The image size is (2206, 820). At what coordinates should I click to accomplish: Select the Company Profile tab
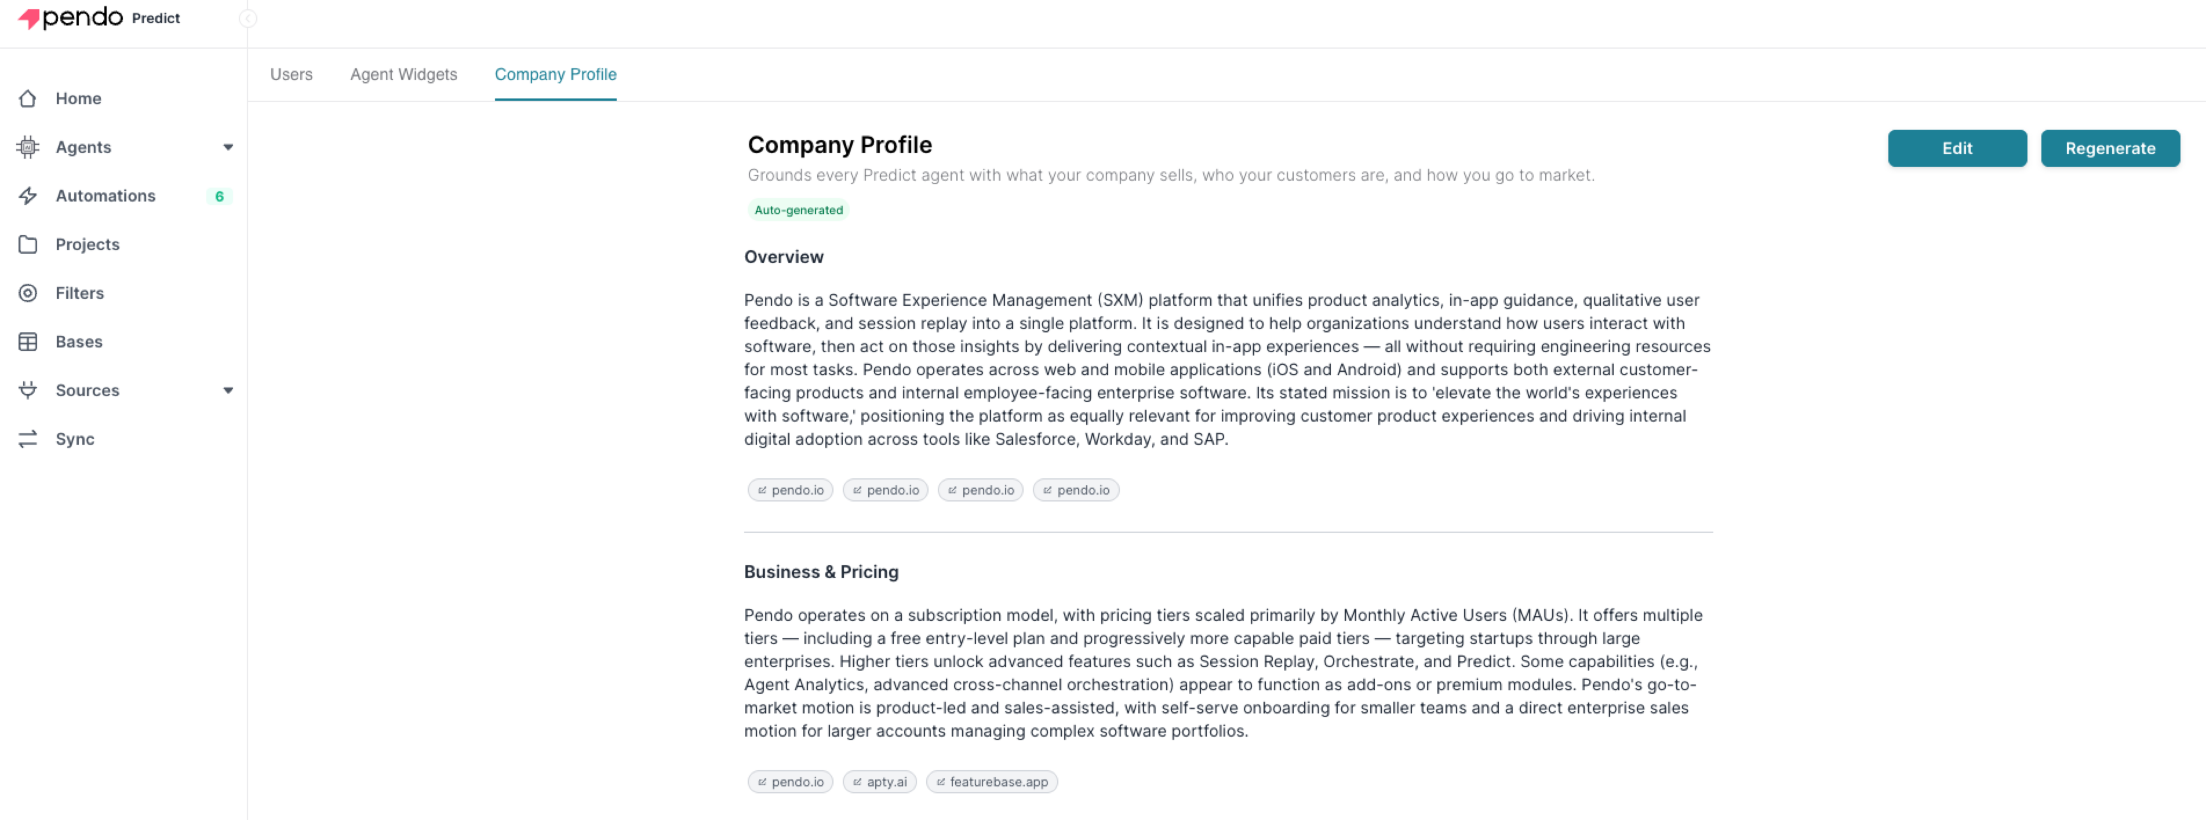pyautogui.click(x=555, y=75)
